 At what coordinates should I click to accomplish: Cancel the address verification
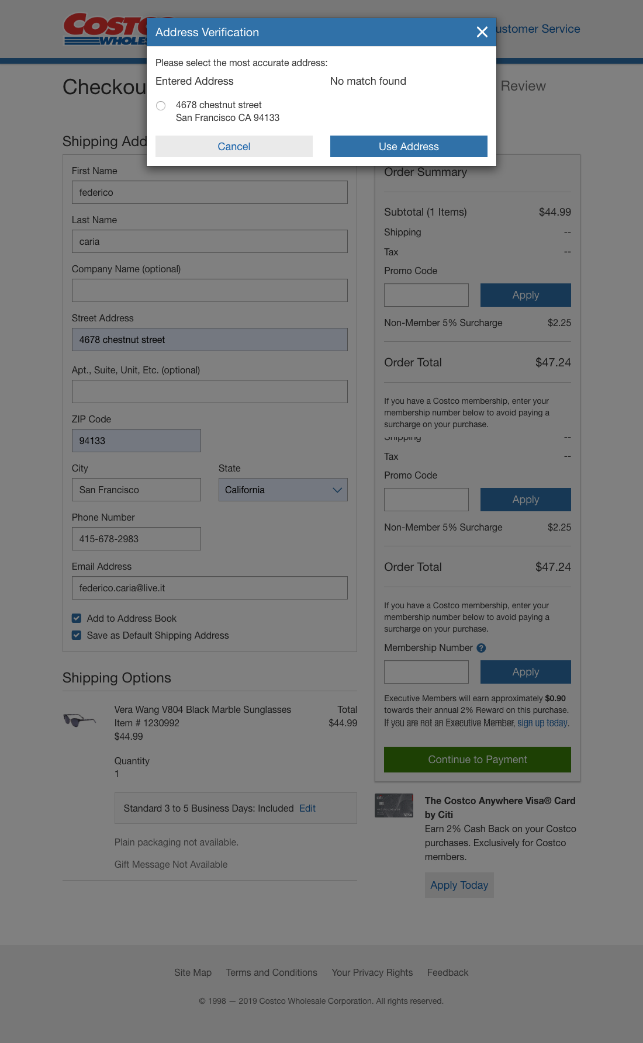[233, 146]
